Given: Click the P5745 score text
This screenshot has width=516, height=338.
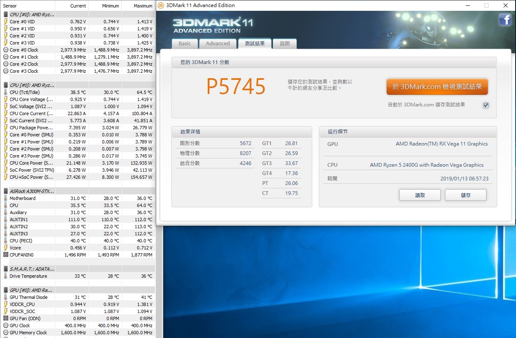Looking at the screenshot, I should 236,86.
